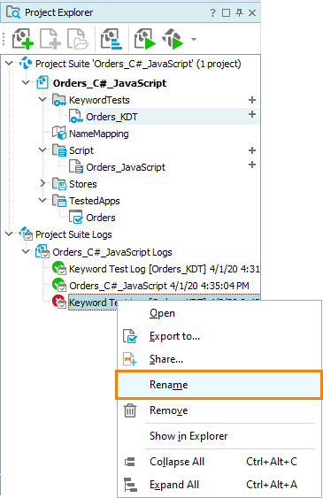Click the plus button next to Orders_KDT
323x498 pixels.
coord(252,114)
